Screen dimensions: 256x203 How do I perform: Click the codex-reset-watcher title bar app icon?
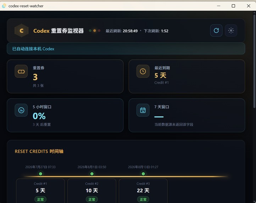pyautogui.click(x=4, y=6)
